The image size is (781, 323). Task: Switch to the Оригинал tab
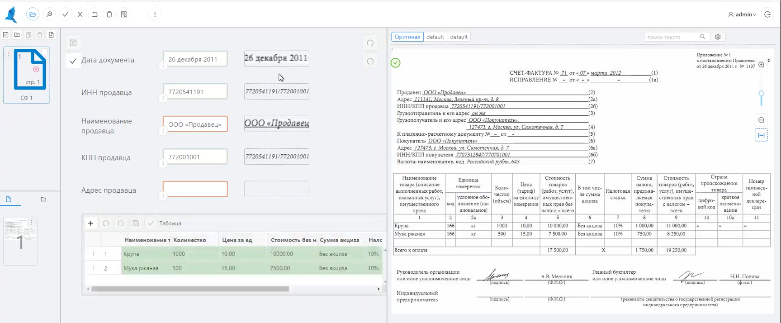point(407,37)
